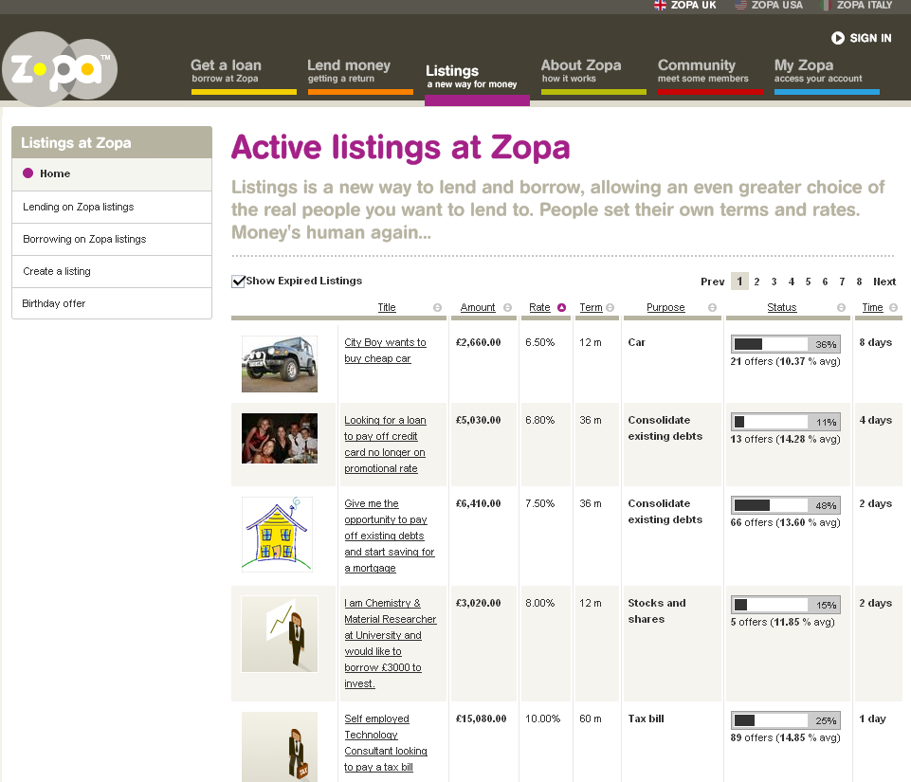Viewport: 911px width, 782px height.
Task: Click the £15,080.00 amount cell
Action: (x=481, y=718)
